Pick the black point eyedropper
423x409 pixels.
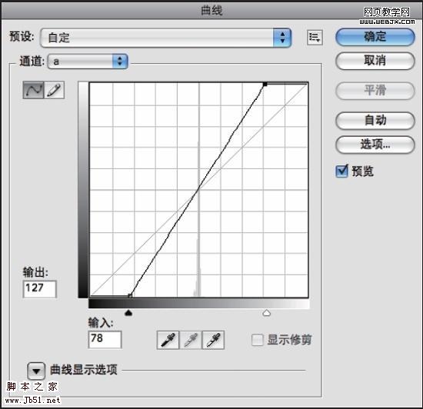point(168,340)
